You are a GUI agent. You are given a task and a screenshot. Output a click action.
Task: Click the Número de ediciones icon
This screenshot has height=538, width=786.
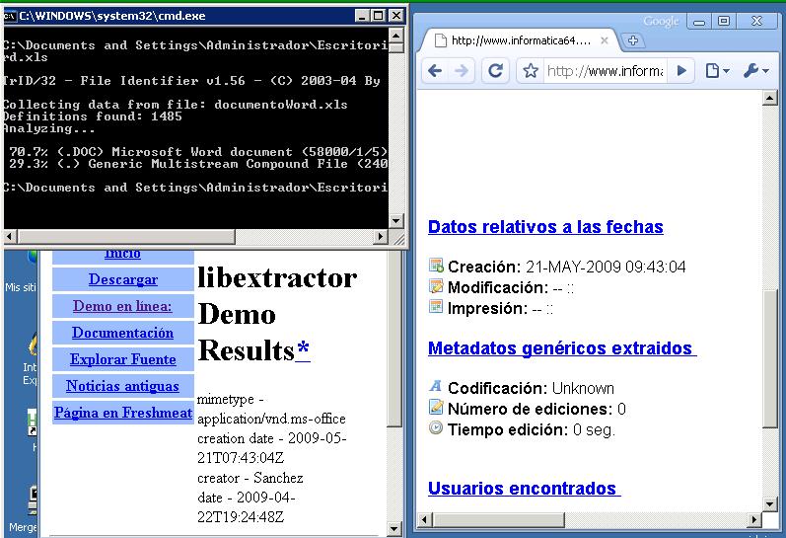coord(436,407)
